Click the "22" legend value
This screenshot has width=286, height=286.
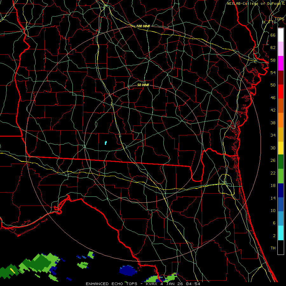tap(273, 173)
